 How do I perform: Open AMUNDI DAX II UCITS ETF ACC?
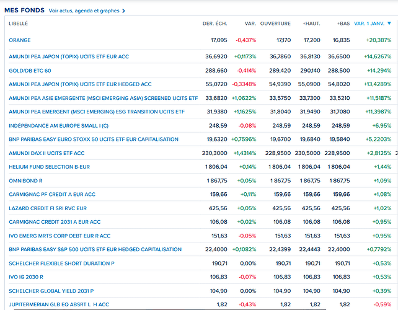[x=46, y=153]
